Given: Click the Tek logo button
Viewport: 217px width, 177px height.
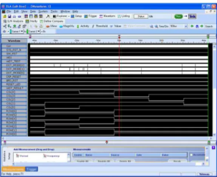Looking at the screenshot, I should (192, 16).
